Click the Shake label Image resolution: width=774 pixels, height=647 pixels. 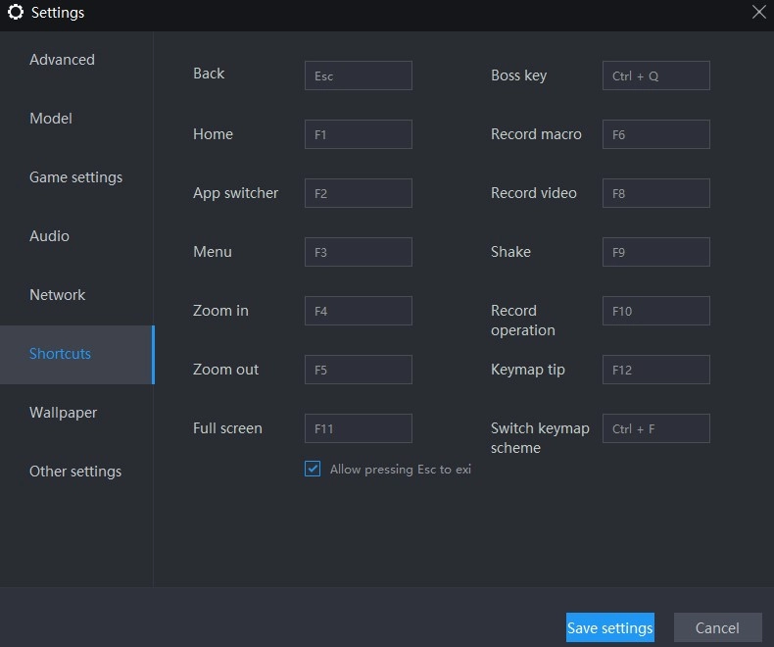click(x=510, y=252)
